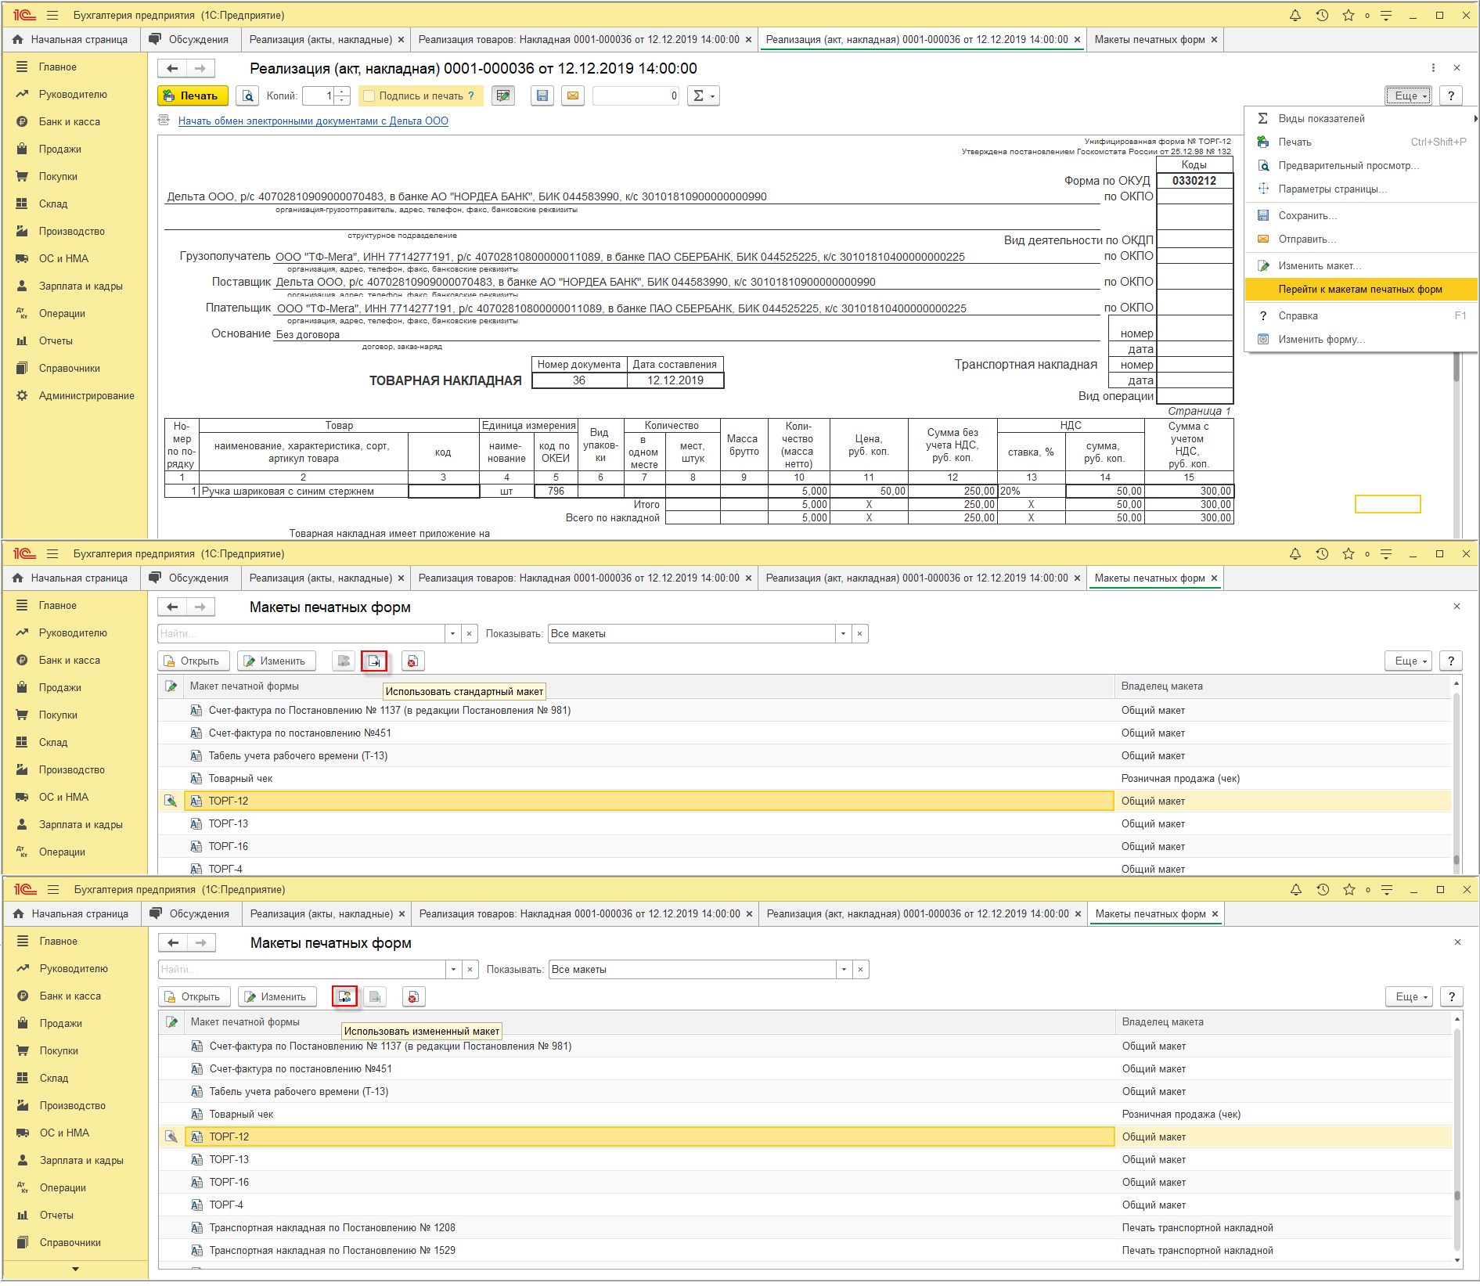Choose Сохранить in the Еще menu
The width and height of the screenshot is (1480, 1286).
[1361, 215]
